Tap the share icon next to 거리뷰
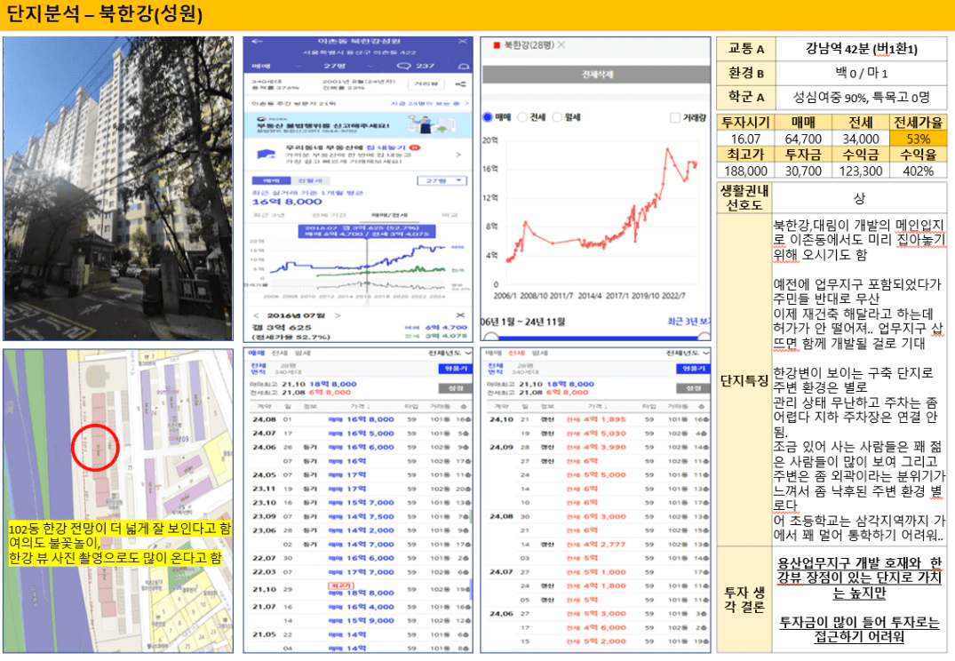The height and width of the screenshot is (661, 955). 461,84
